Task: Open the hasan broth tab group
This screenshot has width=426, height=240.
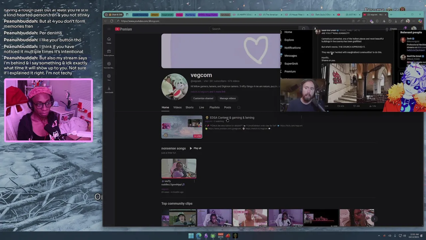Action: 167,15
